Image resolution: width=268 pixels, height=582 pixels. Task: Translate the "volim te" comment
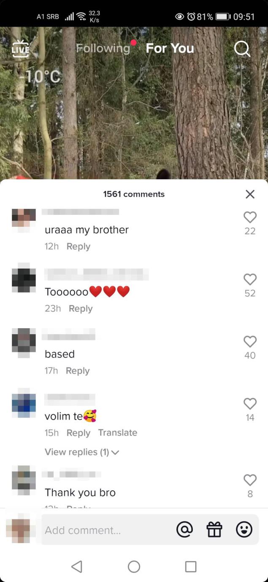coord(118,433)
